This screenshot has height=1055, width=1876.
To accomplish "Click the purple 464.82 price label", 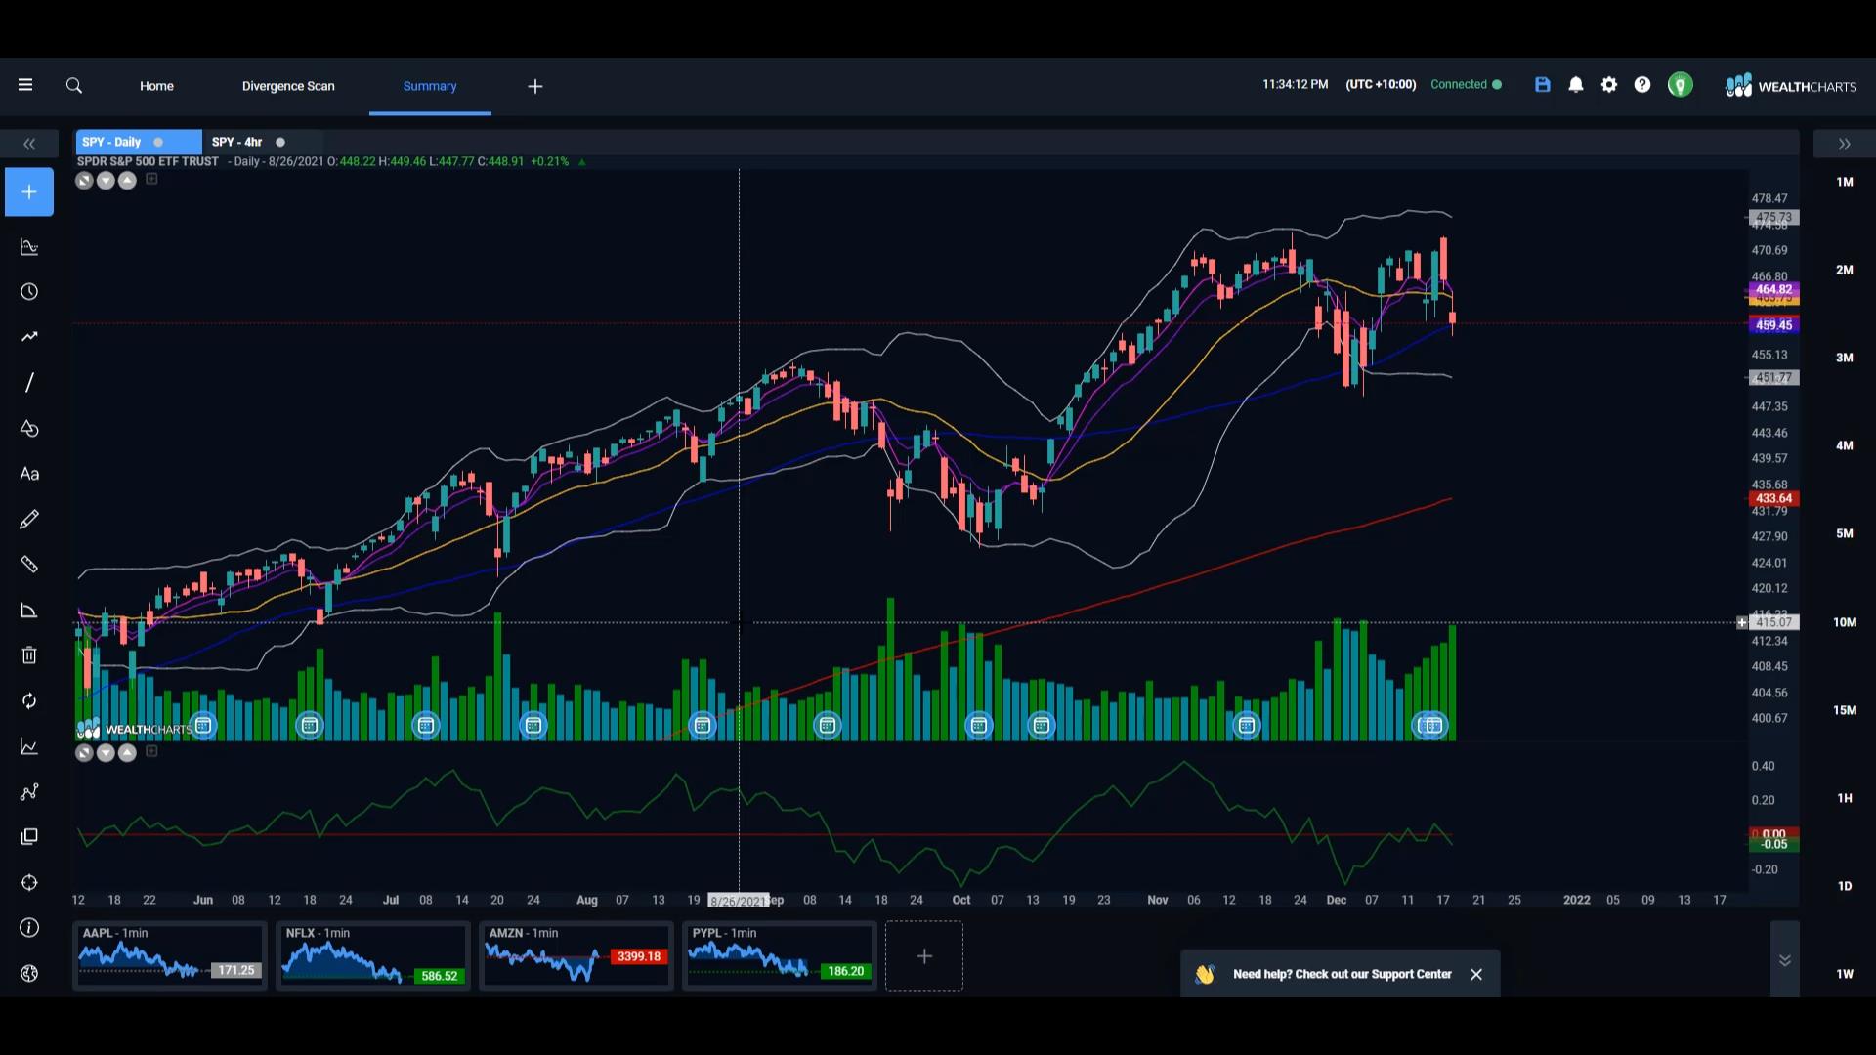I will [x=1773, y=290].
